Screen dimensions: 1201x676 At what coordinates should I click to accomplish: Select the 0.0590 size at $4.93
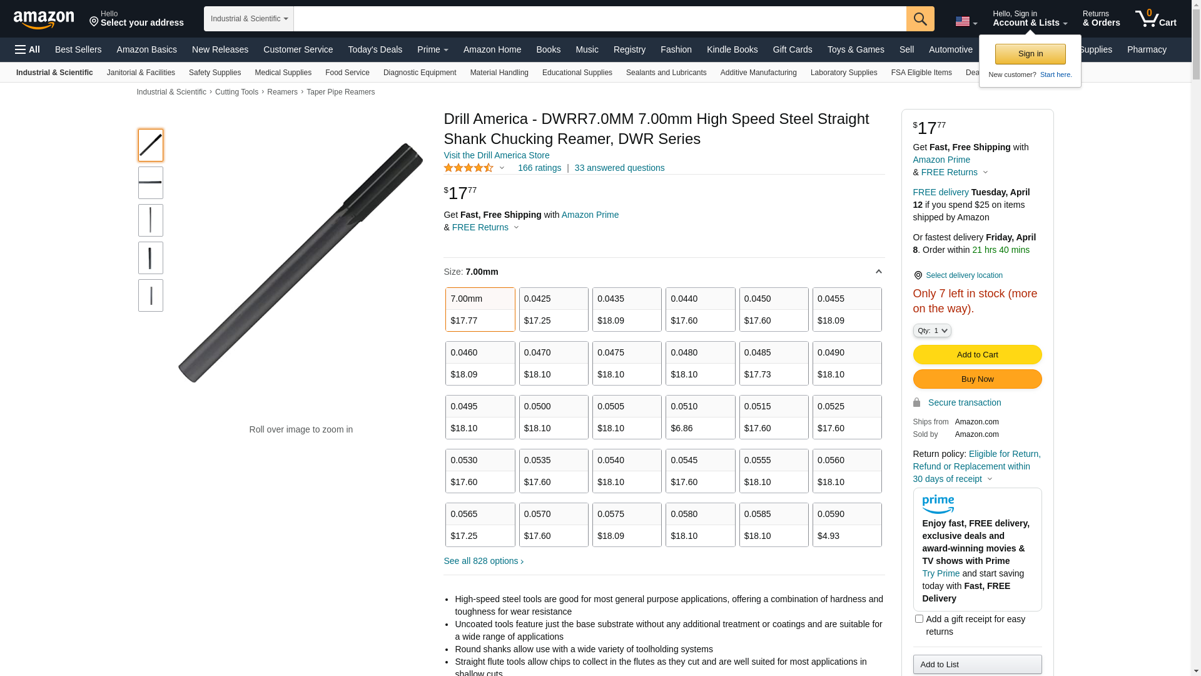847,525
